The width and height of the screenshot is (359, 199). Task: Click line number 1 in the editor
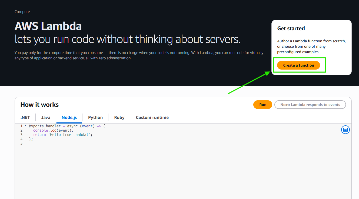click(x=21, y=126)
